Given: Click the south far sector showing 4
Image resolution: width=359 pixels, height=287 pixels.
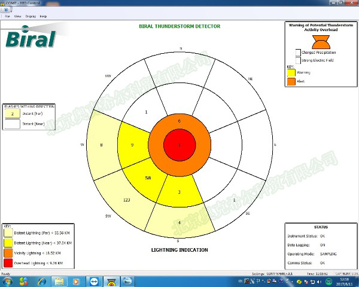Looking at the screenshot, I should (180, 222).
